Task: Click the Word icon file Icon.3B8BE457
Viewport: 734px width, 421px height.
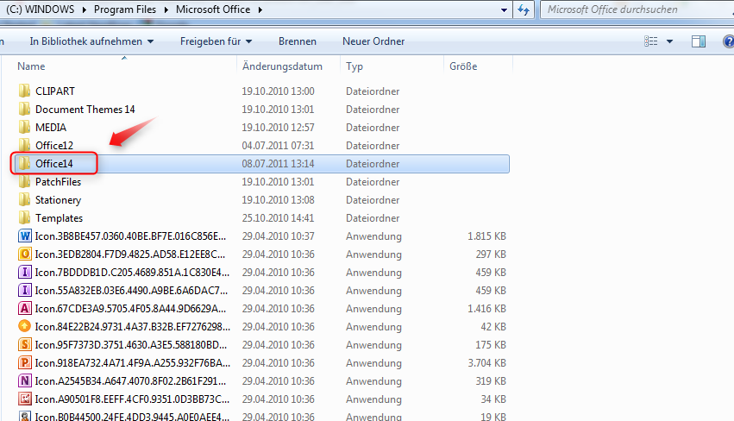Action: (x=129, y=236)
